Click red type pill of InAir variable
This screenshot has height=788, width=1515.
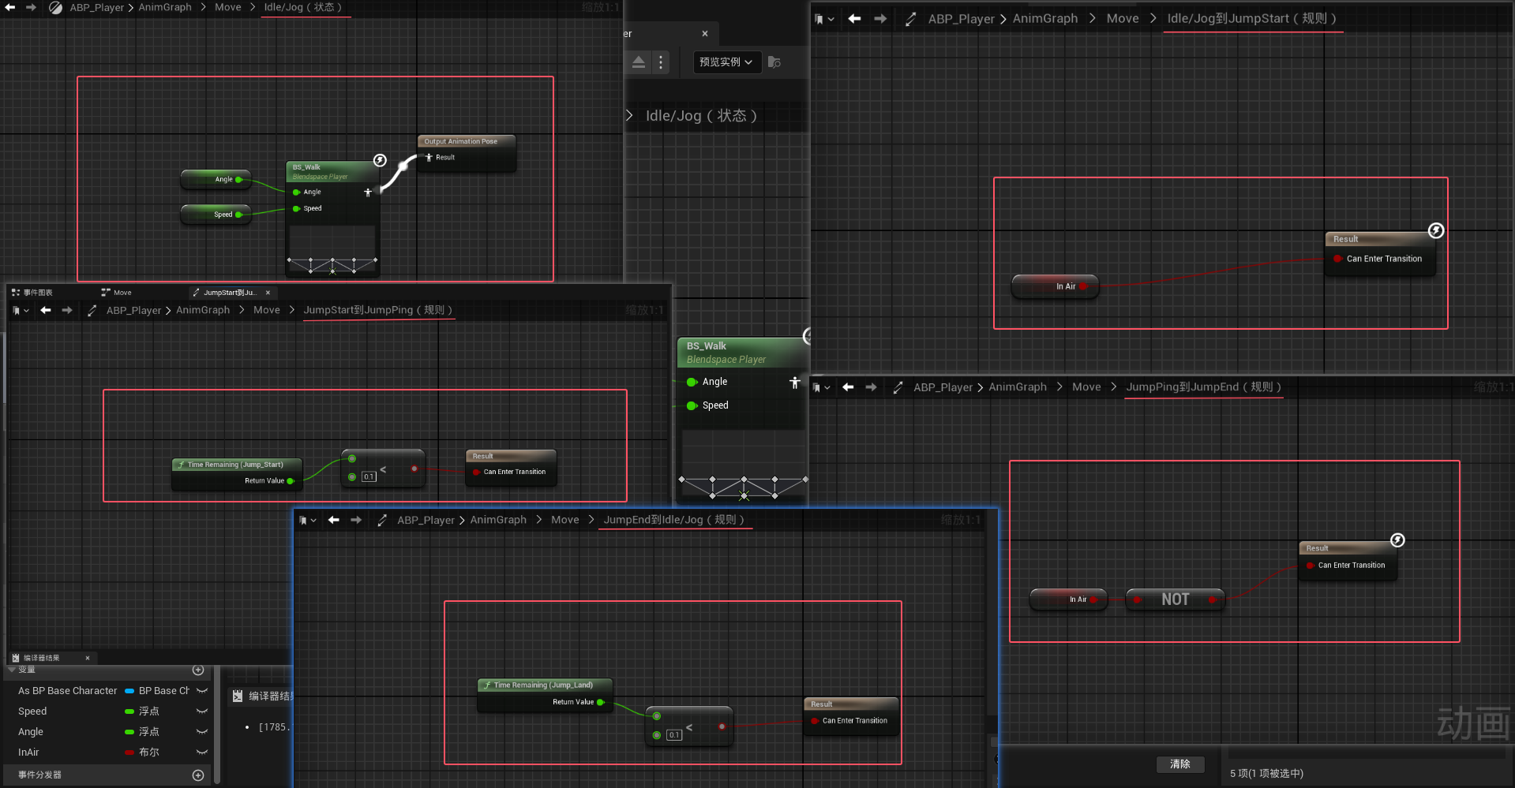coord(129,753)
